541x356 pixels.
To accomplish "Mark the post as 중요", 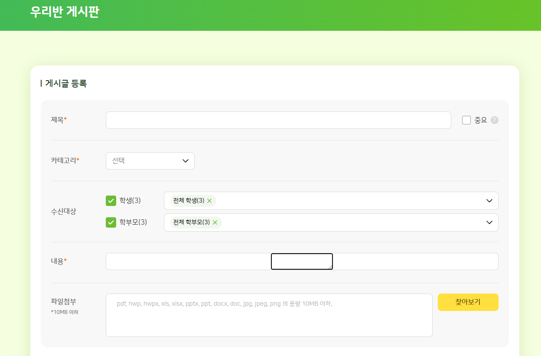I will (x=466, y=120).
